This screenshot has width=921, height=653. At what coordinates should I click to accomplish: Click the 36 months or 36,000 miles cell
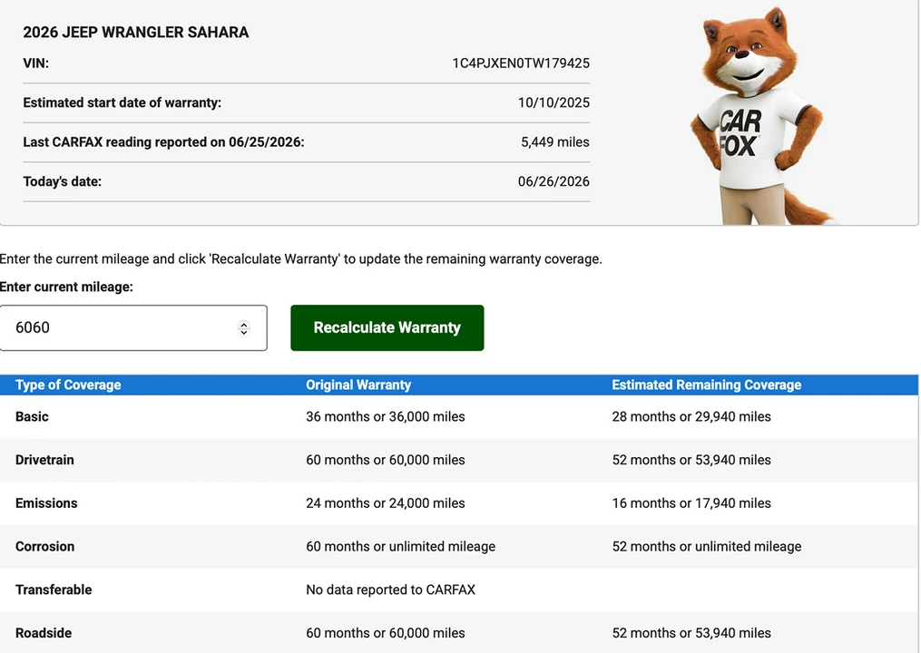[386, 417]
